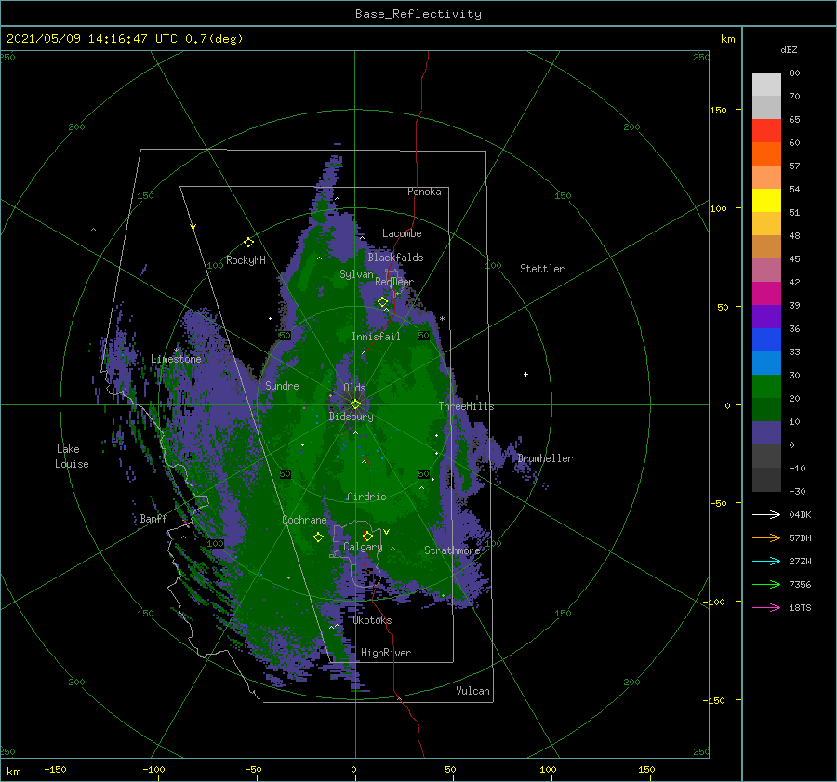Viewport: 837px width, 782px height.
Task: Click the Innisfail label
Action: (376, 337)
